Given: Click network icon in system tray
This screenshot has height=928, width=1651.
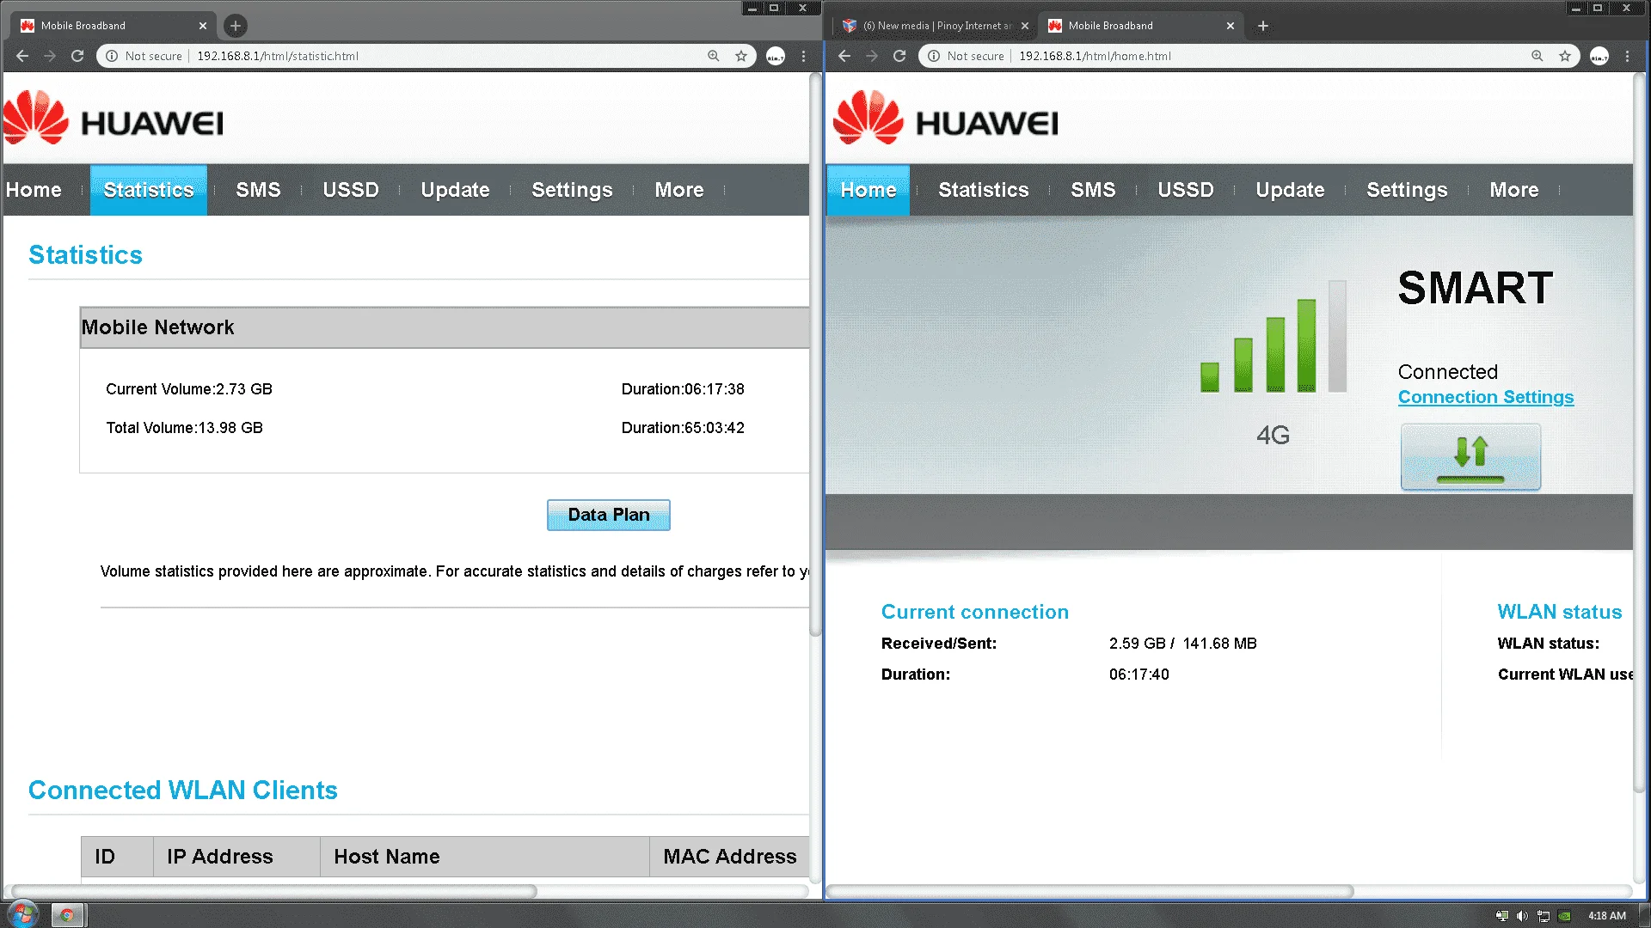Looking at the screenshot, I should click(1544, 916).
